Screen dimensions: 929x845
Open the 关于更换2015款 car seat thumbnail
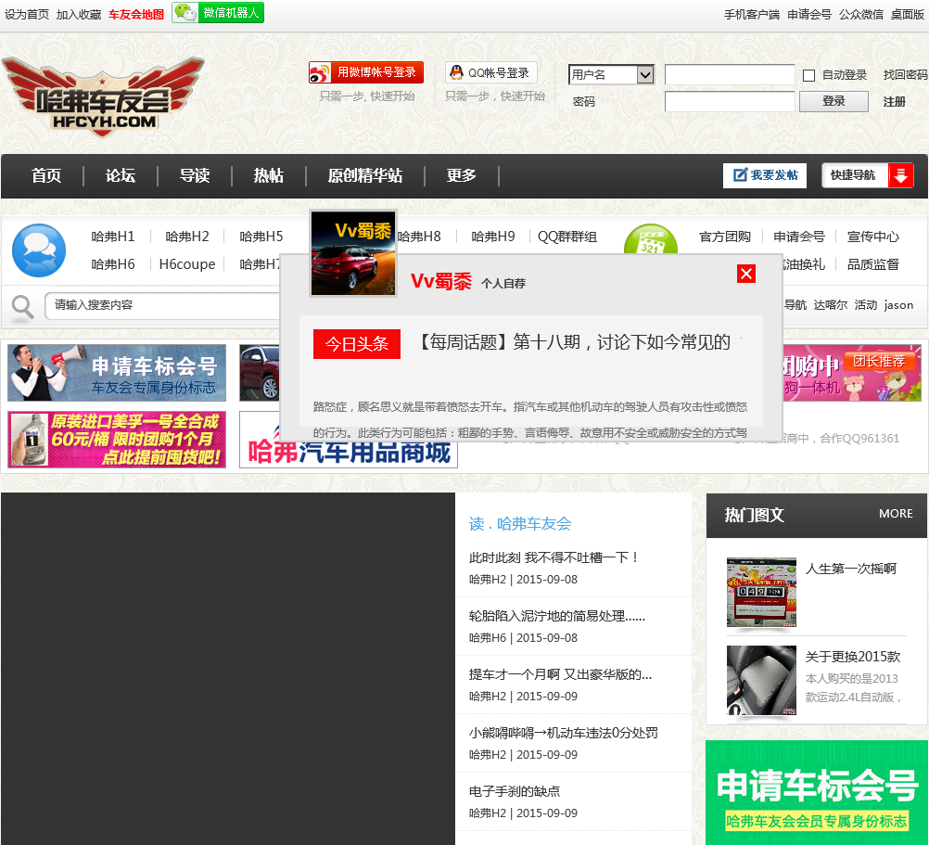[x=761, y=680]
